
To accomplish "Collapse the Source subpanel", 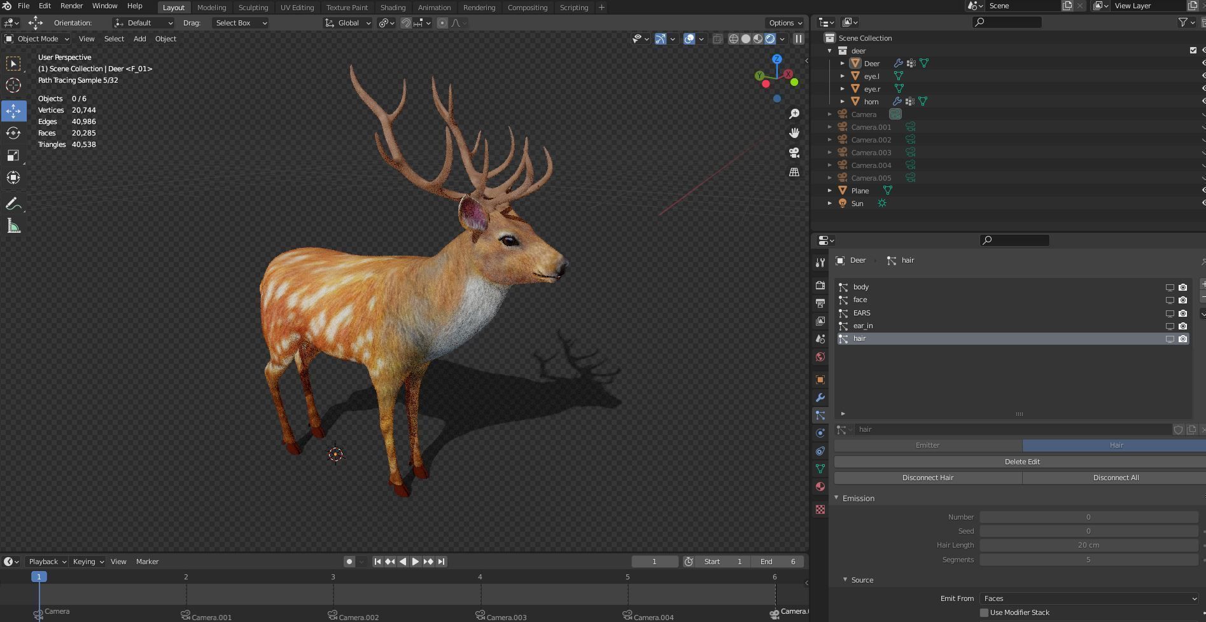I will pos(845,580).
